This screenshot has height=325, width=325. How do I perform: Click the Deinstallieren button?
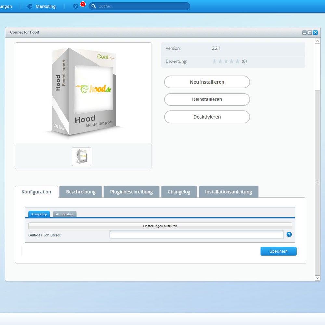coord(207,99)
